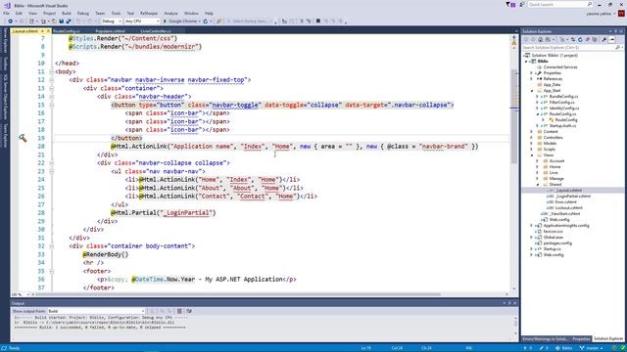
Task: Click the Show All Files icon
Action: 596,39
